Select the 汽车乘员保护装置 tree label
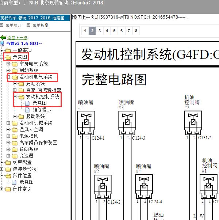Screen dimensions: 219x220 point(38,143)
